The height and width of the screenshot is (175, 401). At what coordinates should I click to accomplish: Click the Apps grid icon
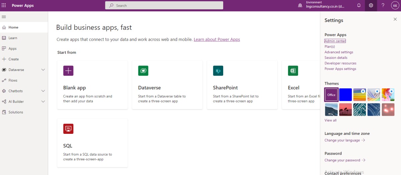pyautogui.click(x=4, y=49)
